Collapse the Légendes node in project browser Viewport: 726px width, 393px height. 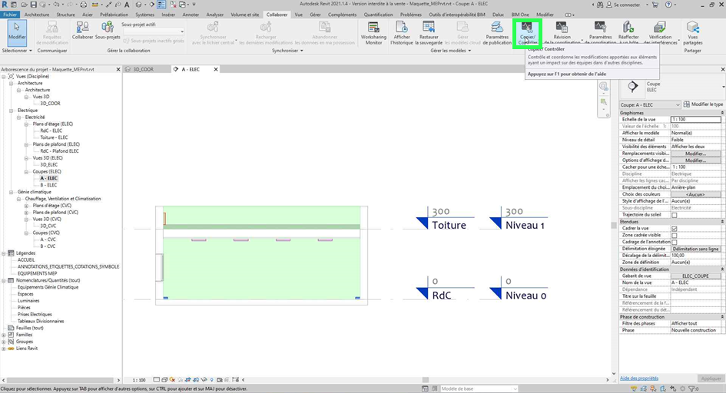click(x=4, y=253)
